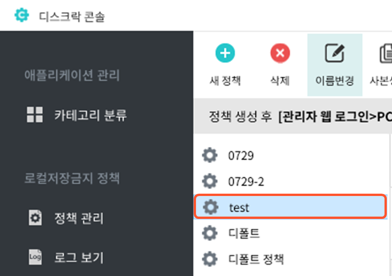Click the red X delete icon
This screenshot has width=392, height=276.
point(280,53)
